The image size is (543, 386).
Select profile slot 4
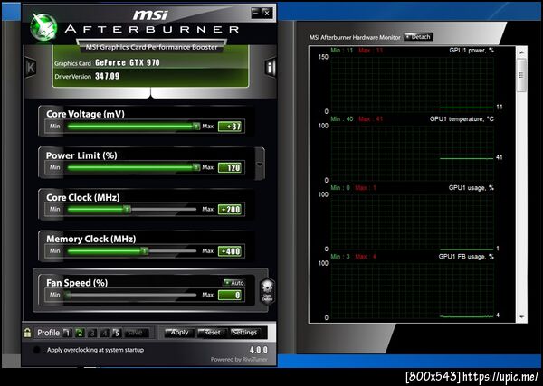pos(104,333)
